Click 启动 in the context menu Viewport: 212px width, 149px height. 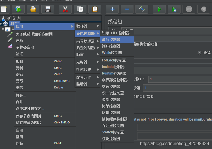[45, 41]
